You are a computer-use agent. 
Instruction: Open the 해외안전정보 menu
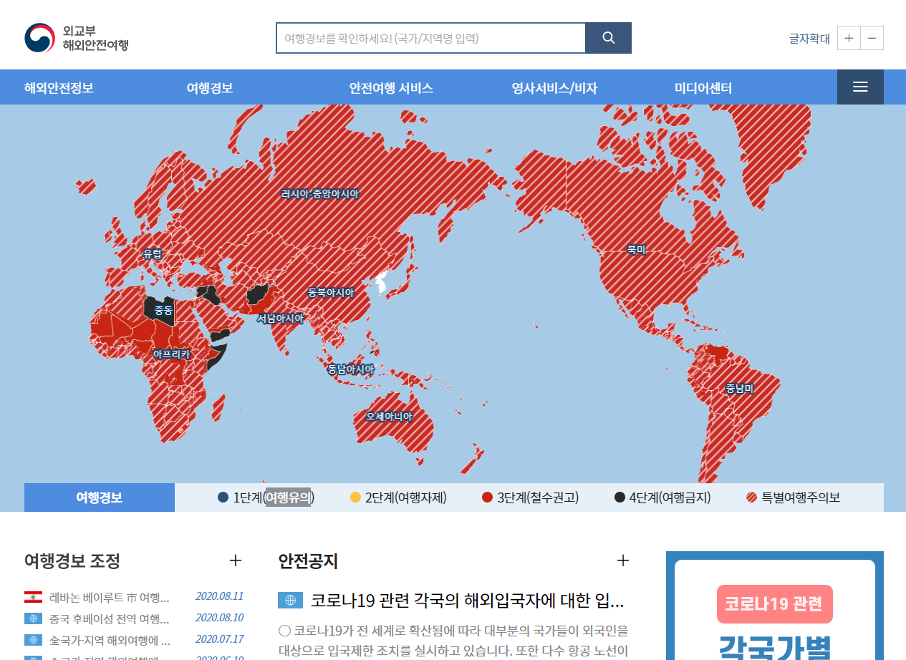(59, 88)
